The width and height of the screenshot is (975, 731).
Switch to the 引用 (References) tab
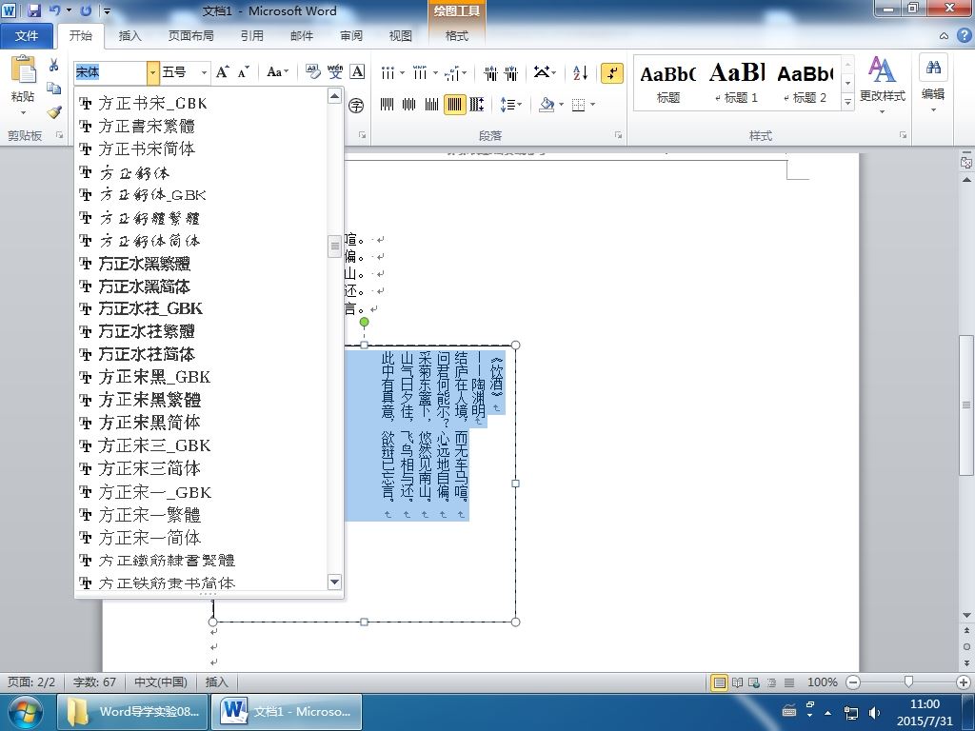coord(251,36)
